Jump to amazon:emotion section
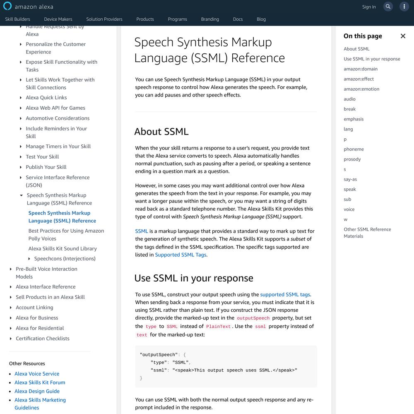This screenshot has width=414, height=414. coord(361,89)
